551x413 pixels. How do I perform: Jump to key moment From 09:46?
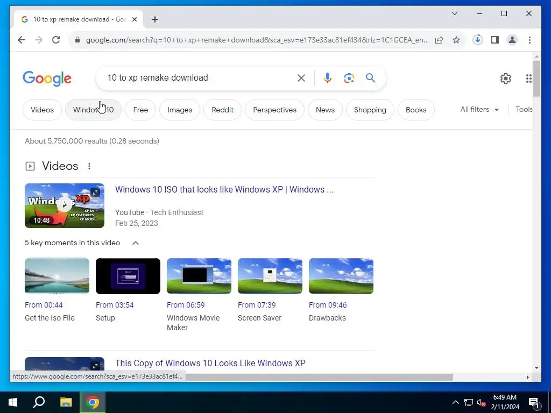click(328, 305)
